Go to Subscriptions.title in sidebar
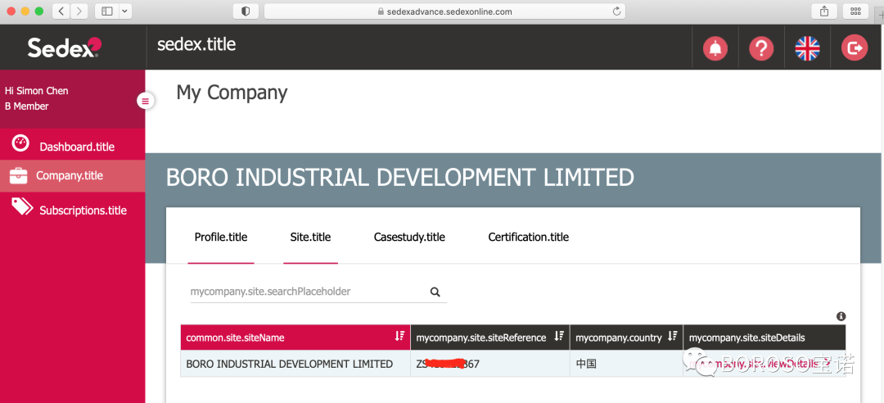The height and width of the screenshot is (403, 884). tap(83, 210)
